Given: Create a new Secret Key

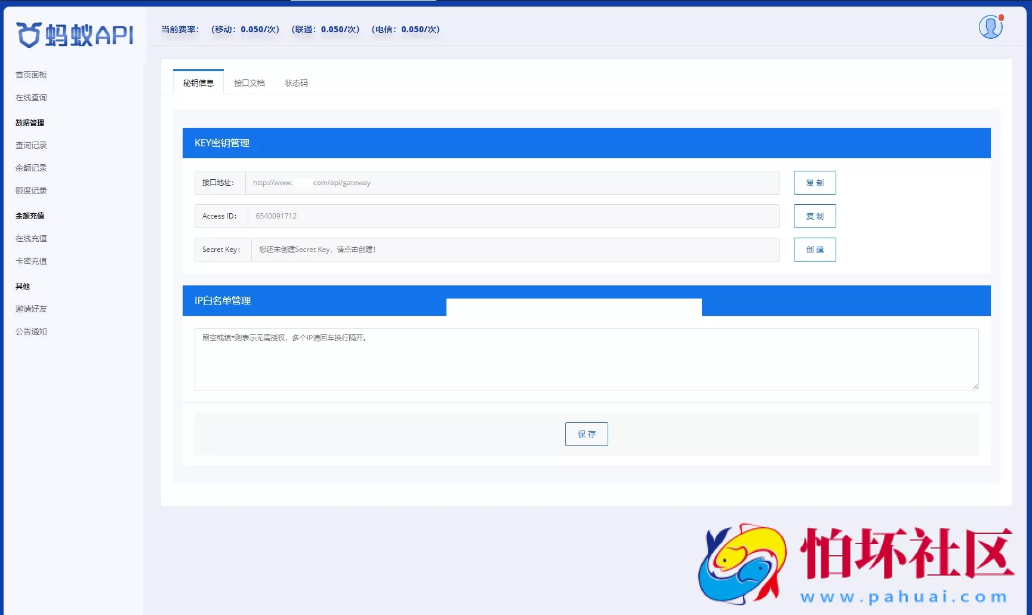Looking at the screenshot, I should [x=814, y=250].
